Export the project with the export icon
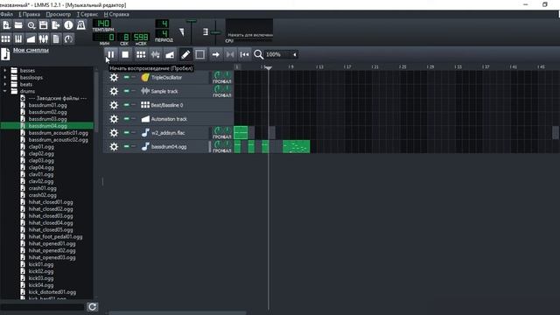Image resolution: width=560 pixels, height=315 pixels. pos(56,25)
